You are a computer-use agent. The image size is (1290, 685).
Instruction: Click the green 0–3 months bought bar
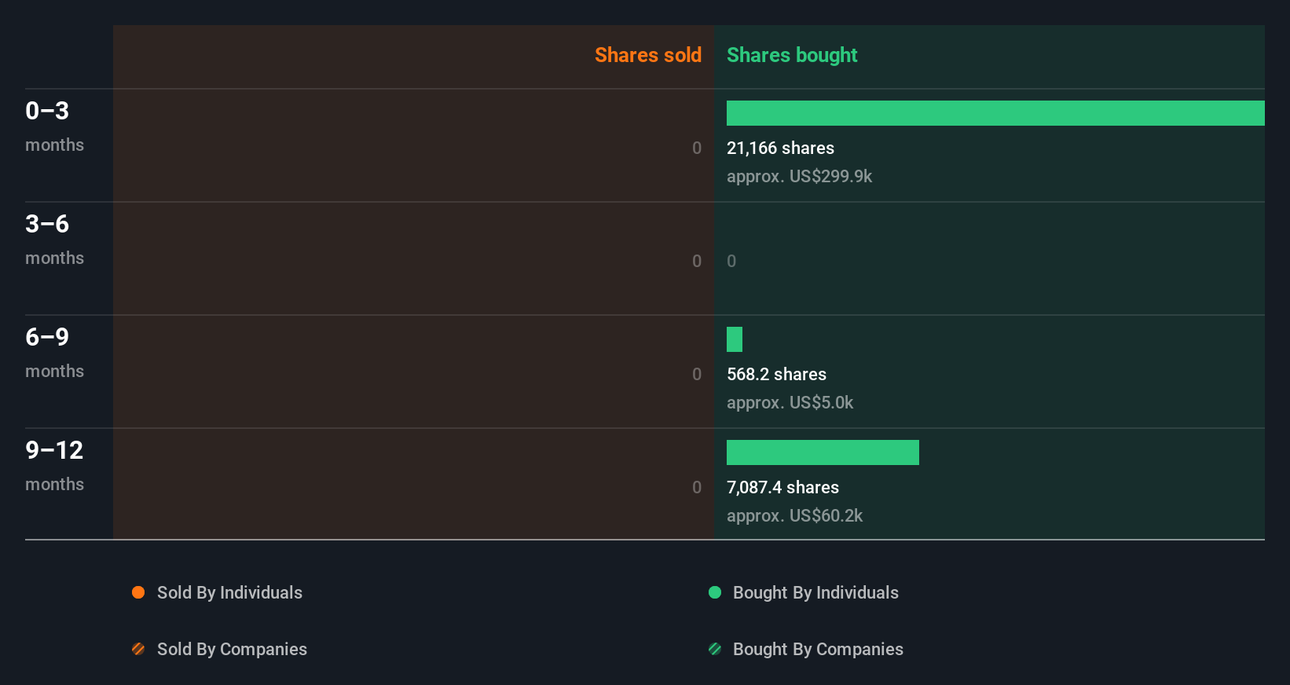pos(995,113)
